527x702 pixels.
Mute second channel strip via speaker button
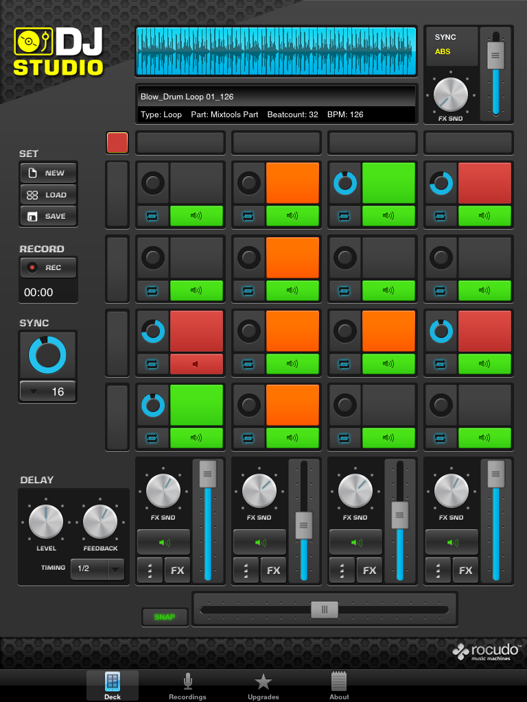coord(259,543)
